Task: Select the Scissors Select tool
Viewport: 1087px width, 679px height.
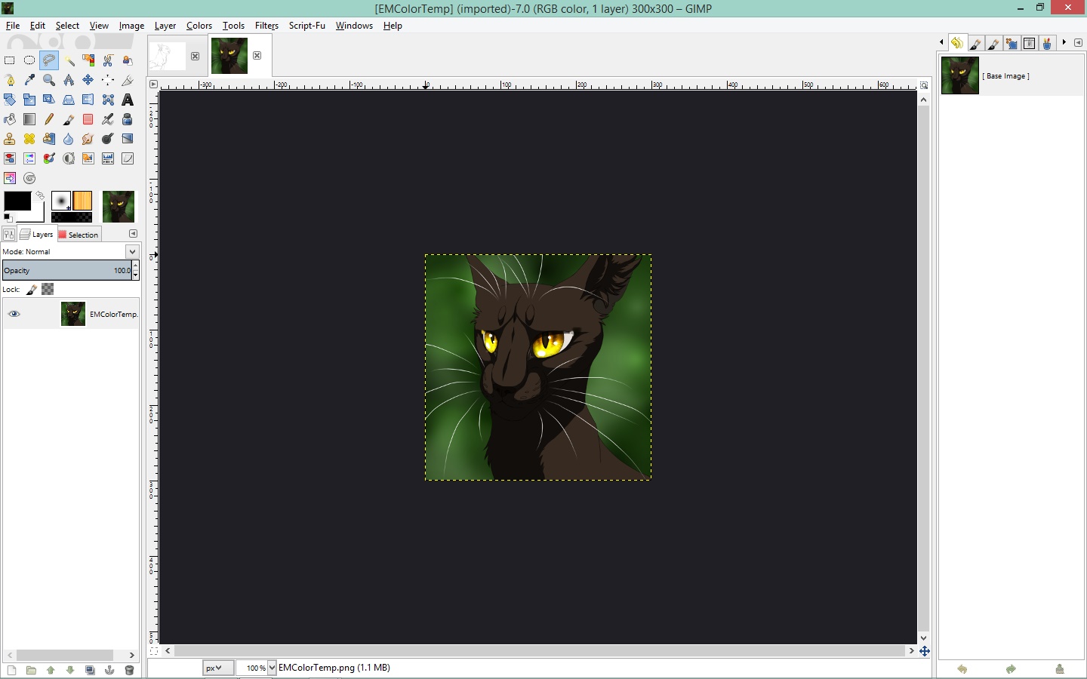Action: click(x=108, y=60)
